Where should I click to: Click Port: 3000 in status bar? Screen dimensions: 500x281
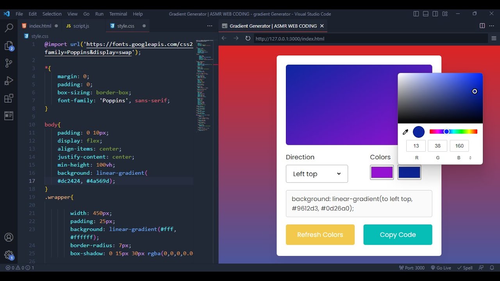tap(412, 268)
